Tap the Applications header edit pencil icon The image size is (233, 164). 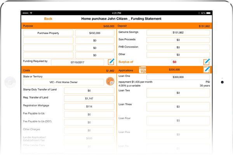point(207,70)
